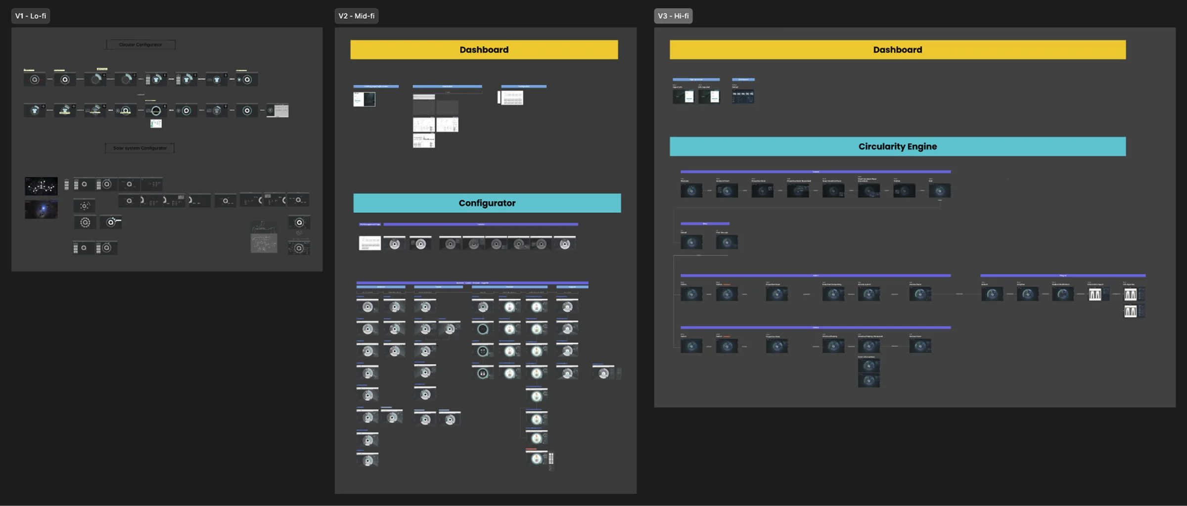Select the "V3 - Hi-fi" section label
Viewport: 1187px width, 506px height.
(673, 16)
